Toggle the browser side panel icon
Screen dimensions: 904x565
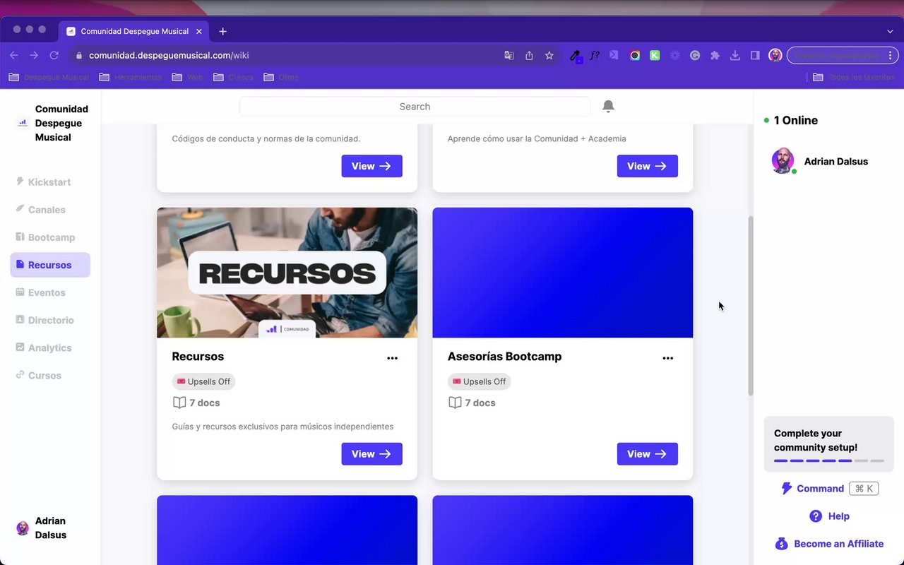pyautogui.click(x=755, y=55)
